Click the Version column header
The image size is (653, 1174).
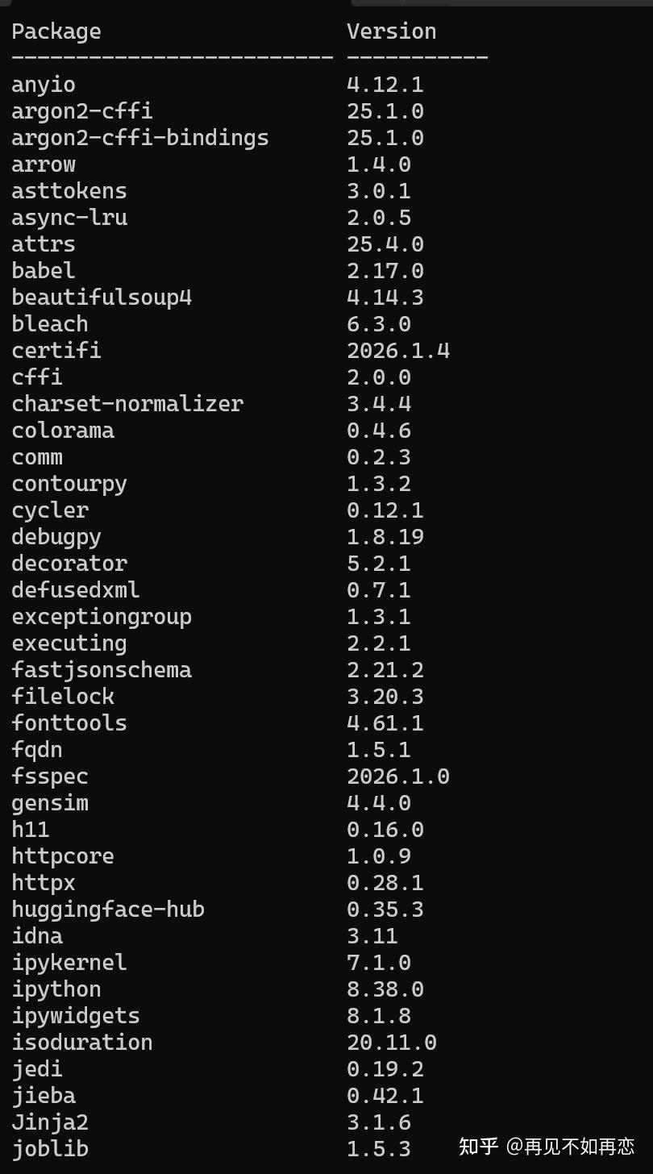[x=391, y=31]
